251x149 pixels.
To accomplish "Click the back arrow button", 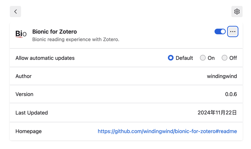I will [x=15, y=12].
